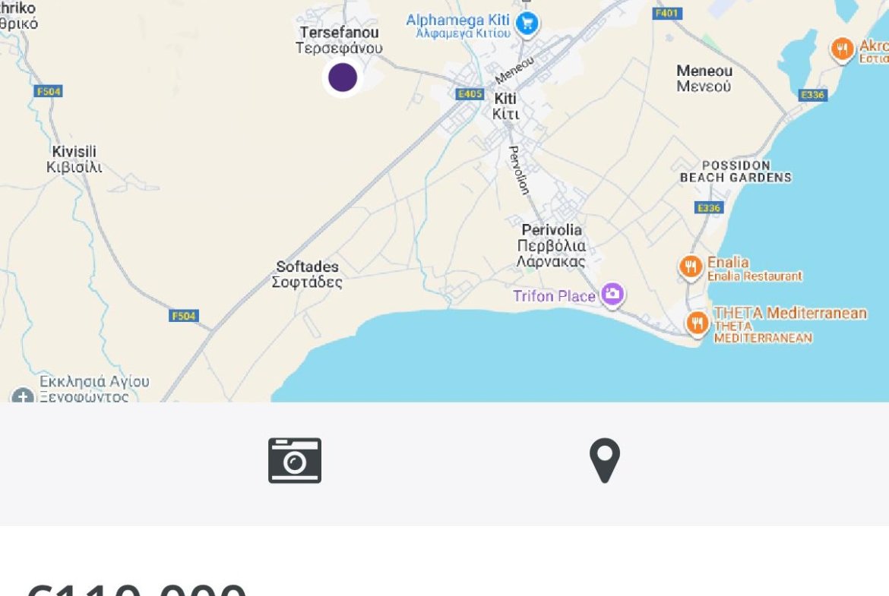The image size is (889, 596).
Task: Click the Tersefanou village label
Action: (x=338, y=40)
